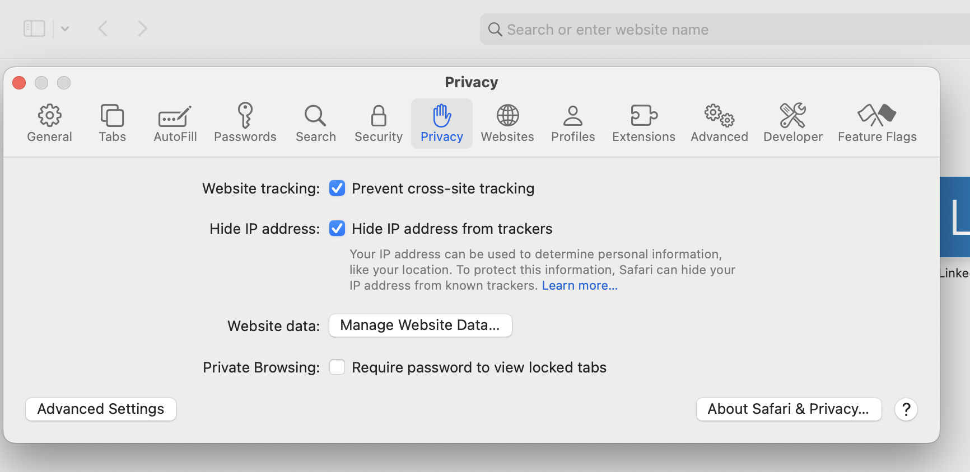Open the Feature Flags pane
The height and width of the screenshot is (472, 970).
877,124
